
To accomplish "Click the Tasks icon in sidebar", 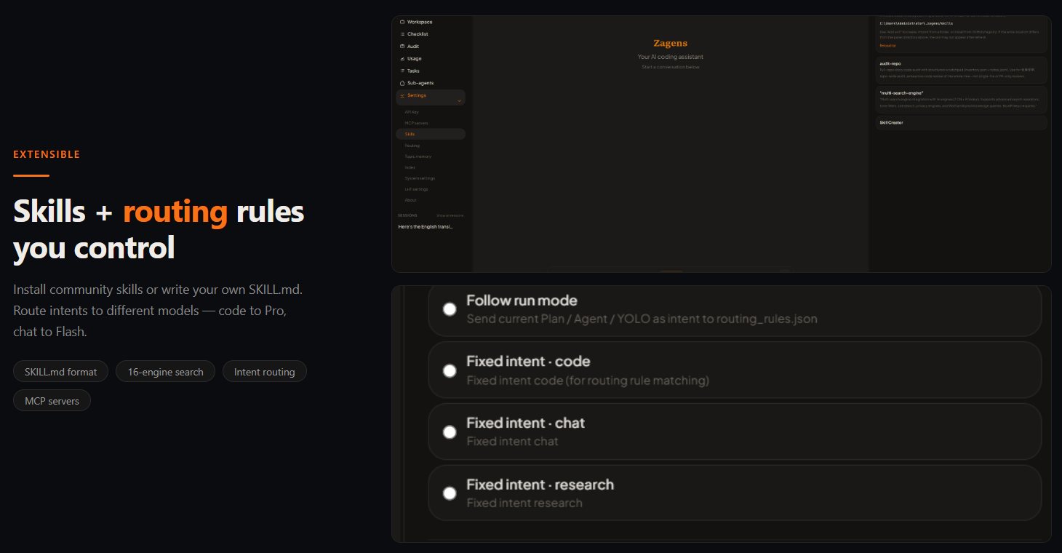I will tap(402, 71).
